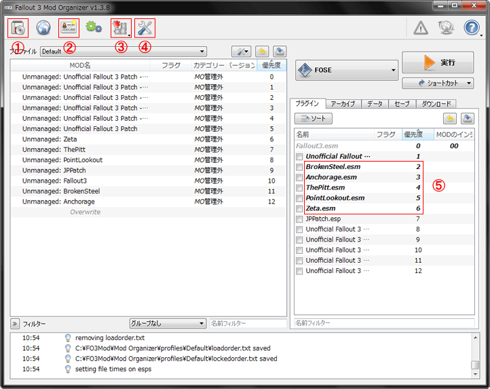The image size is (490, 389).
Task: Open the profiles ID card icon
Action: click(69, 28)
